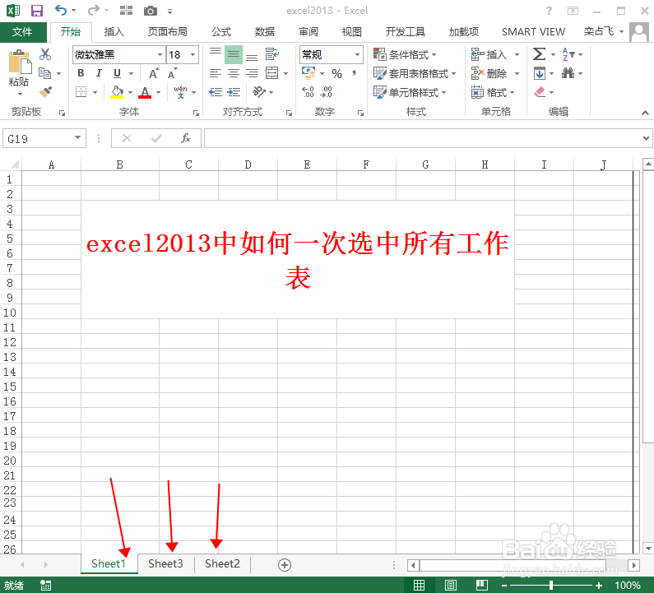Decrease decimal places
The width and height of the screenshot is (654, 593).
point(326,92)
